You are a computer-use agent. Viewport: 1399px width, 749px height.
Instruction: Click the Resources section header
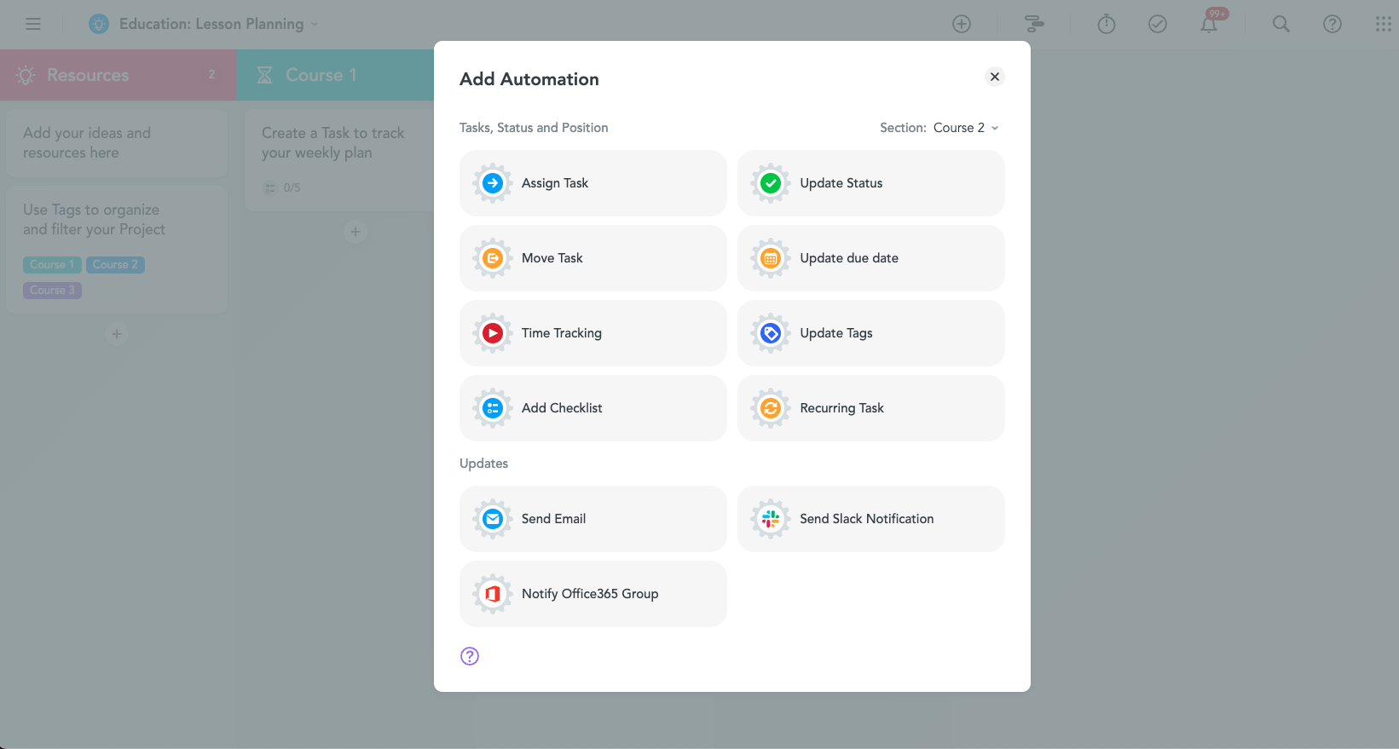(x=118, y=75)
